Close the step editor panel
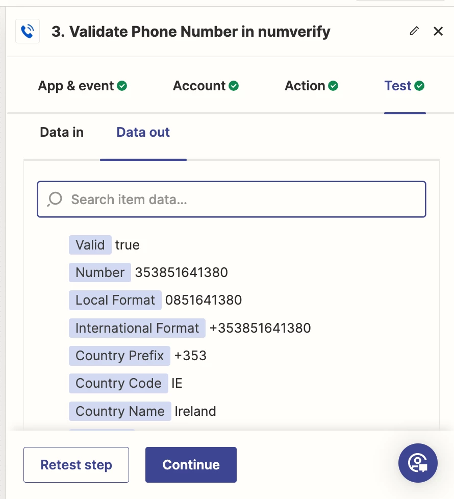This screenshot has width=454, height=499. (x=438, y=31)
